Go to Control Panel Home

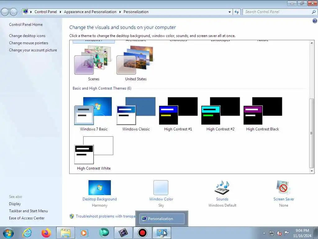coord(26,25)
